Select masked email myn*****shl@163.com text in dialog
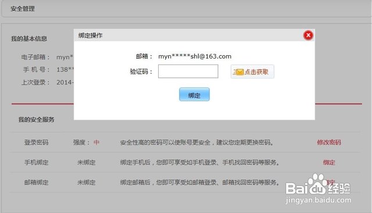 pos(195,56)
